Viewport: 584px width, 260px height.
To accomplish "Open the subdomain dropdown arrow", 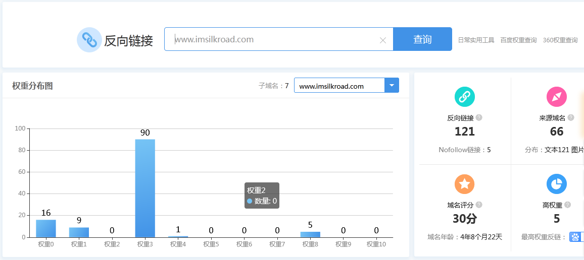I will click(392, 86).
